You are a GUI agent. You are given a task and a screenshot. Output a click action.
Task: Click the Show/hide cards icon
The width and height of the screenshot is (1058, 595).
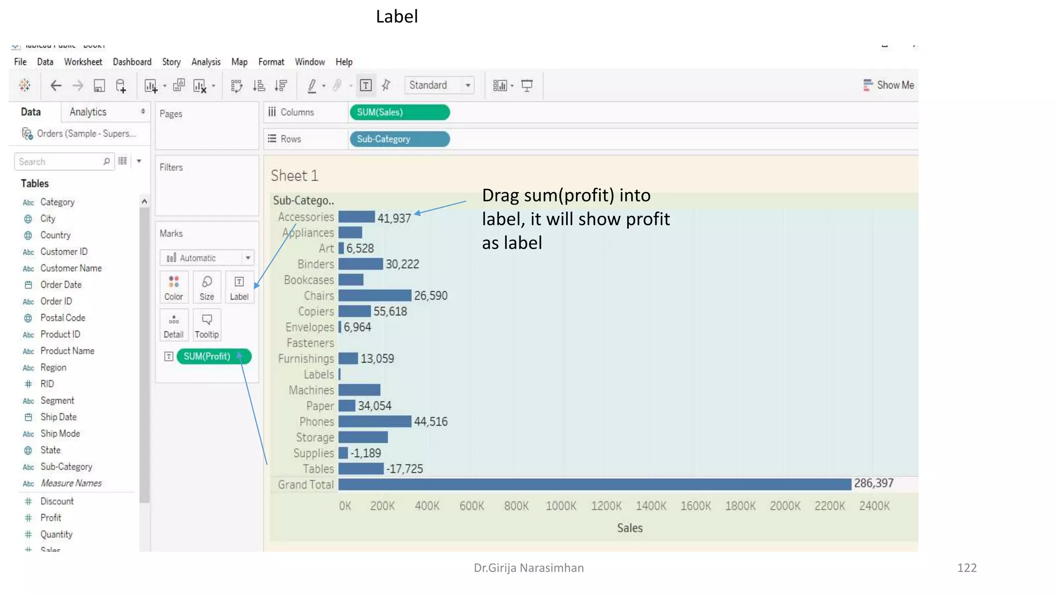pyautogui.click(x=500, y=86)
